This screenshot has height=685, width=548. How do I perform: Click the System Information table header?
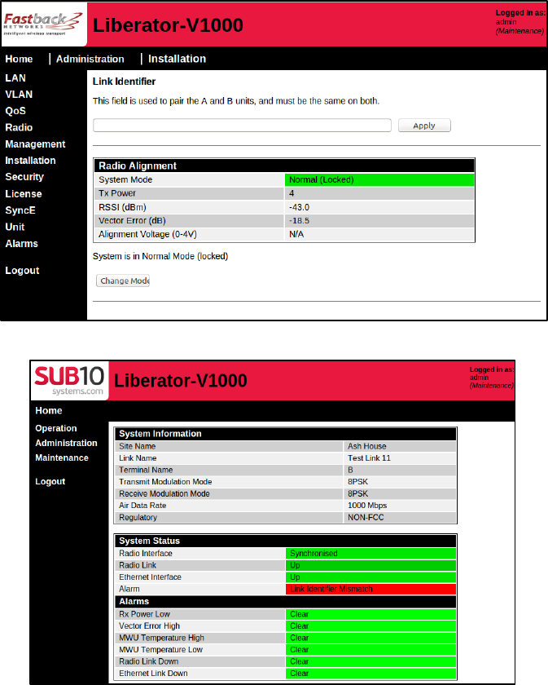[x=285, y=434]
